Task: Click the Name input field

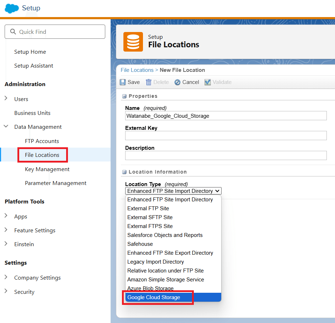Action: click(x=226, y=116)
